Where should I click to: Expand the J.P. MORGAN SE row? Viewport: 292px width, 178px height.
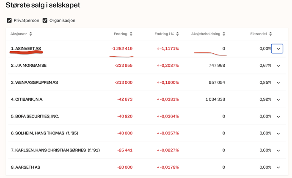point(278,66)
